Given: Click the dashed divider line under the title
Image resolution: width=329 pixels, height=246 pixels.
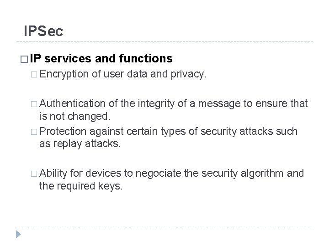Looking at the screenshot, I should (x=164, y=42).
